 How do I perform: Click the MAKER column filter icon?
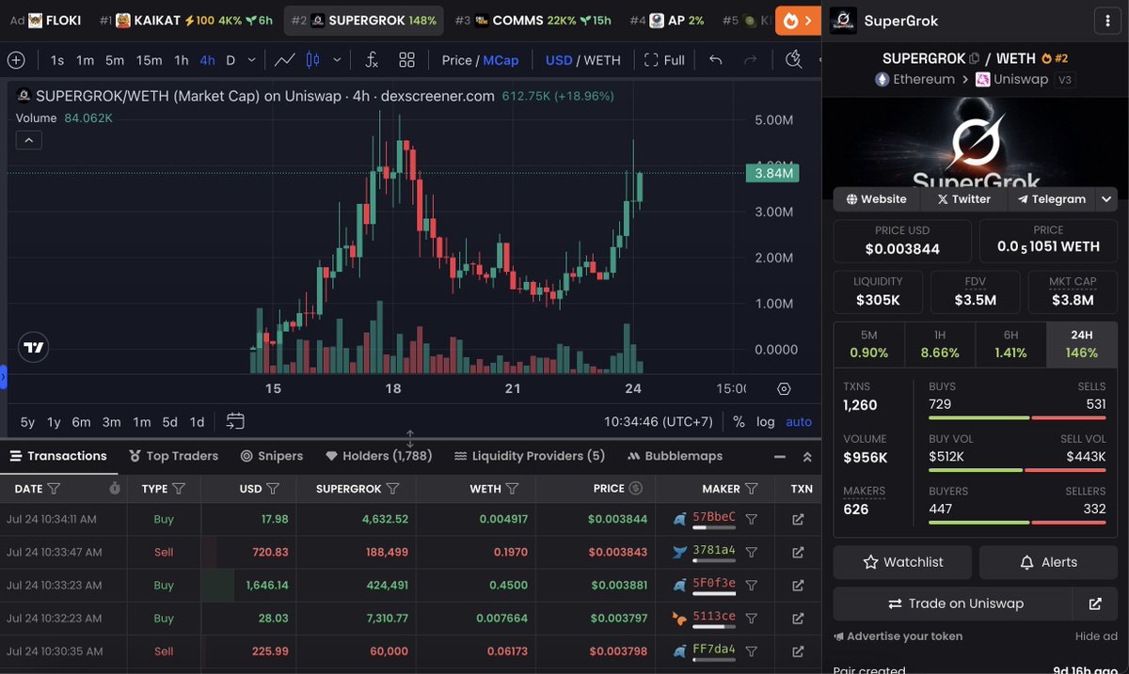(x=752, y=489)
